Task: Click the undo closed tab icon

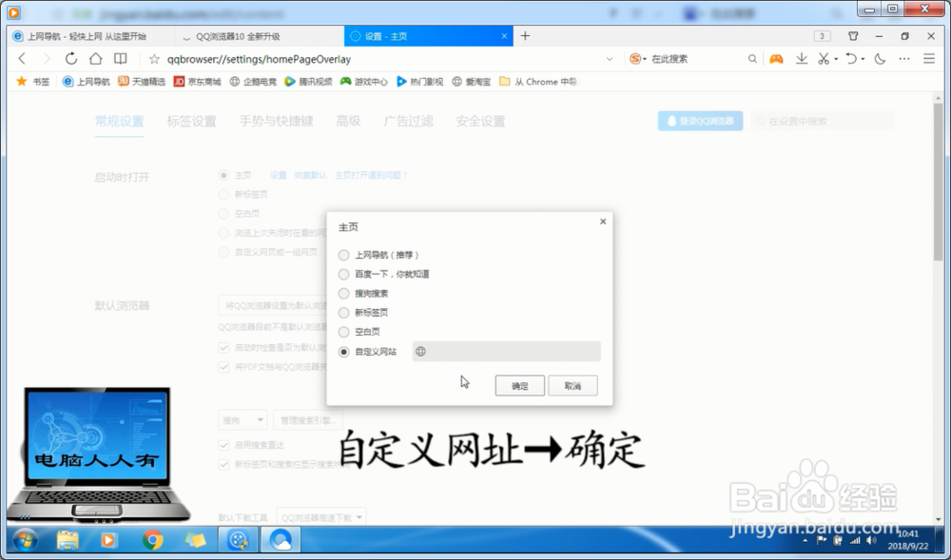Action: point(851,59)
